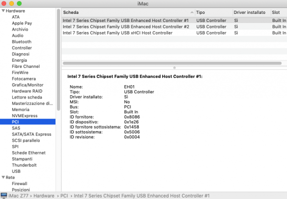
Task: Open Energia hardware section
Action: pos(20,60)
